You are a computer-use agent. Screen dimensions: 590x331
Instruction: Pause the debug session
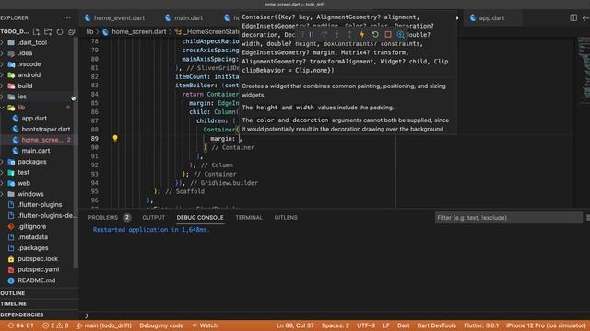[312, 35]
